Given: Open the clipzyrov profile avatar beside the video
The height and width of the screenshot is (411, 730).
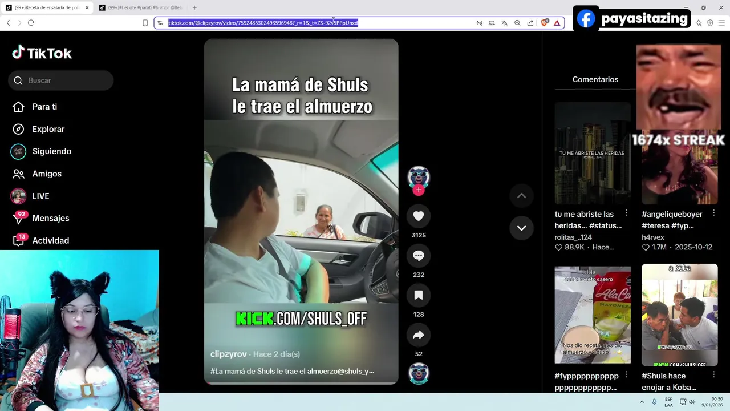Looking at the screenshot, I should click(419, 177).
